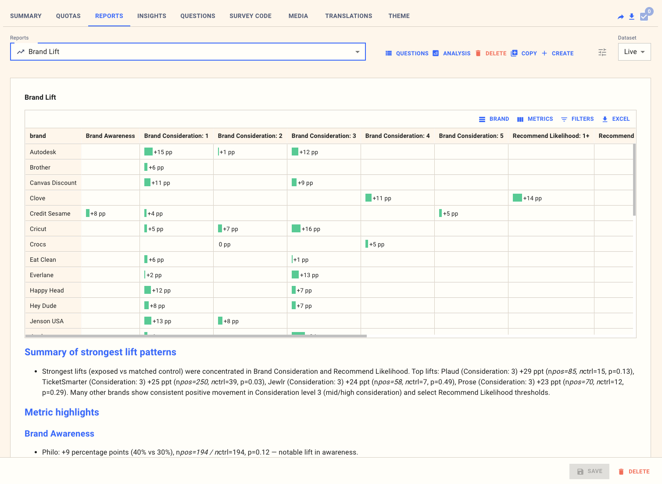The height and width of the screenshot is (484, 662).
Task: Export the table with the Excel icon
Action: point(616,119)
